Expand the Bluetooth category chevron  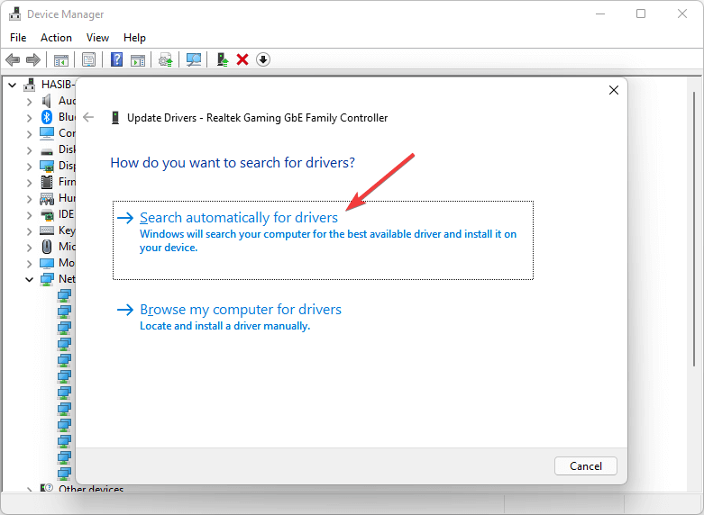29,119
